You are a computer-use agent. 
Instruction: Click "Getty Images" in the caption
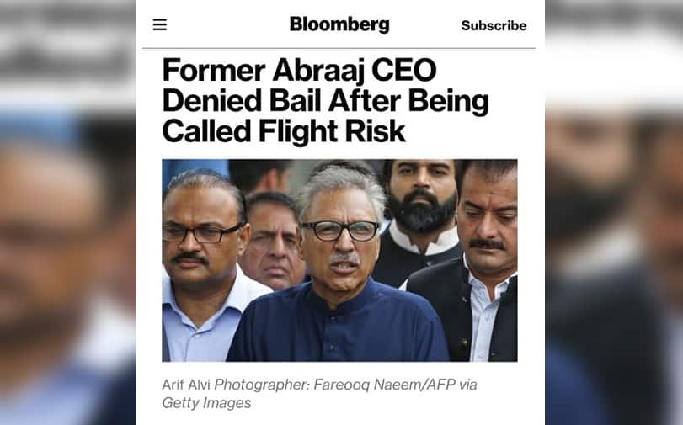(206, 403)
